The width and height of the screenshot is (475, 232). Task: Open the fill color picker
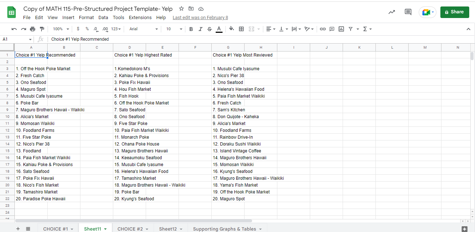[232, 29]
